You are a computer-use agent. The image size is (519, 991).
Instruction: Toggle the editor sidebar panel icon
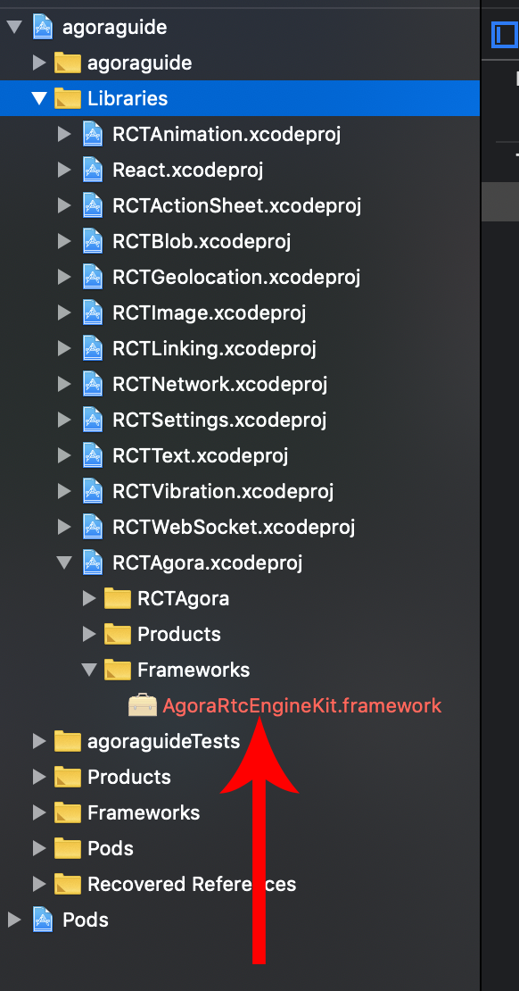(x=505, y=35)
